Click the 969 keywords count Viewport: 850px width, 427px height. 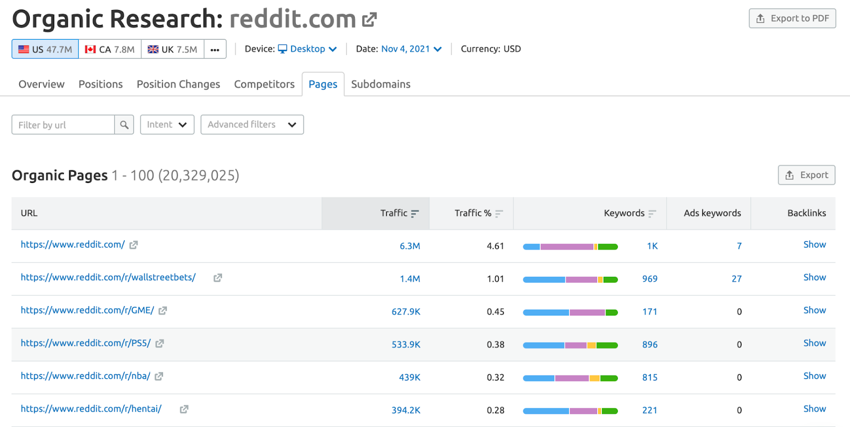coord(650,279)
